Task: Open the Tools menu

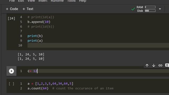Action: [x=71, y=1]
